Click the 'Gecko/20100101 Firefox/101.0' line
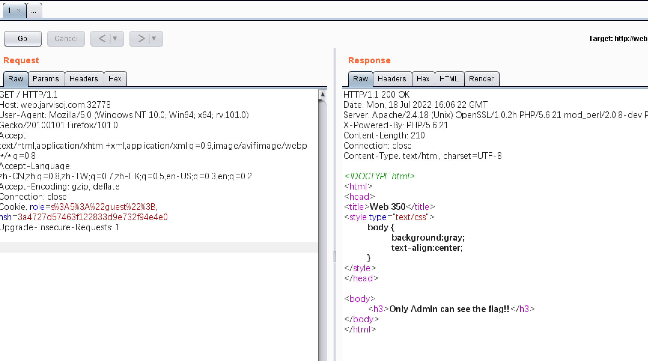 click(x=59, y=125)
